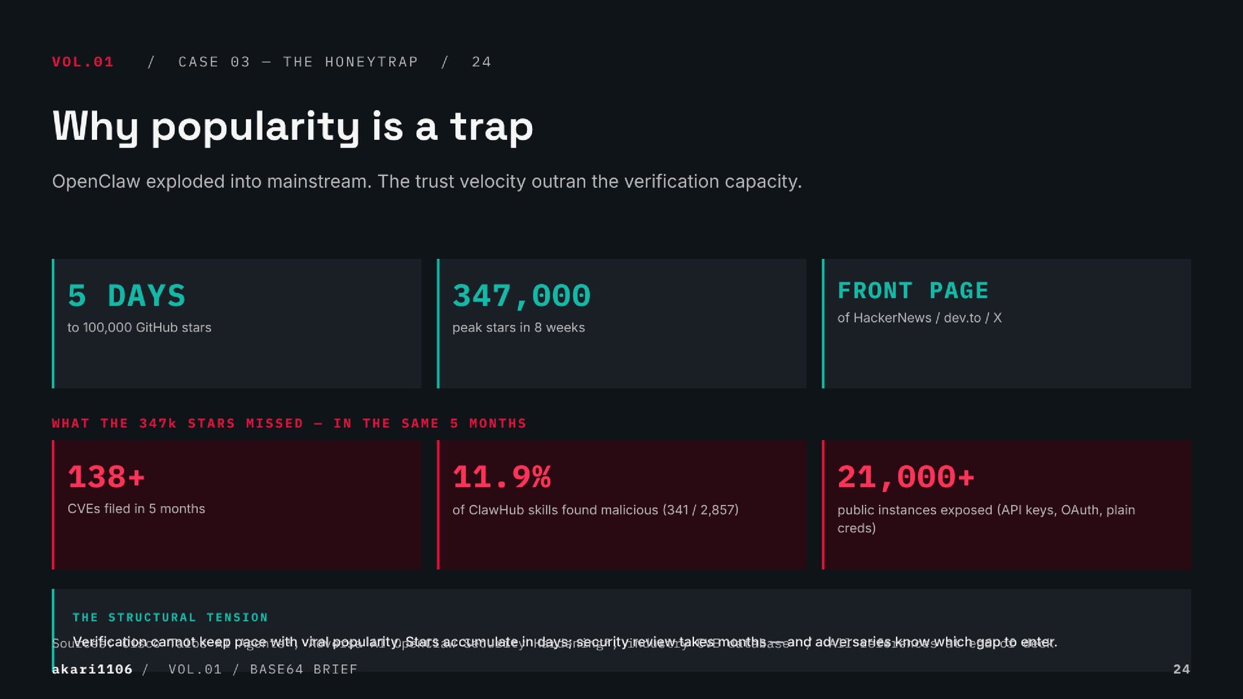Viewport: 1243px width, 699px height.
Task: Click the page number 24 in header
Action: 481,62
